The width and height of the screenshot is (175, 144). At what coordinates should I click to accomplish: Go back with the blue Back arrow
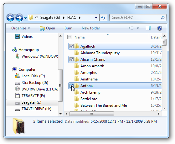click(x=10, y=18)
